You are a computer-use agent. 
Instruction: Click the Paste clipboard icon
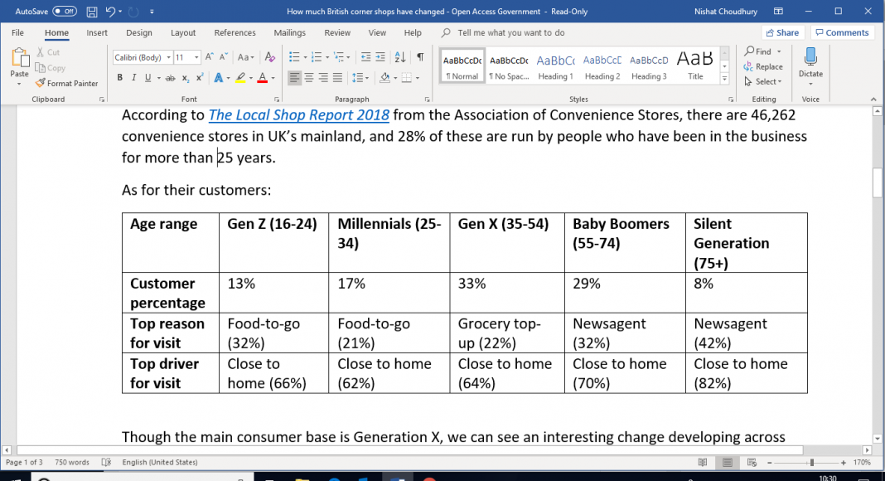coord(19,59)
